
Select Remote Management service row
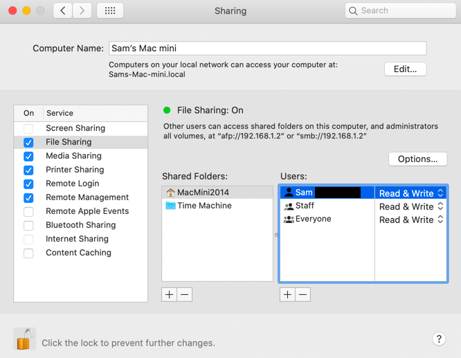[x=80, y=197]
